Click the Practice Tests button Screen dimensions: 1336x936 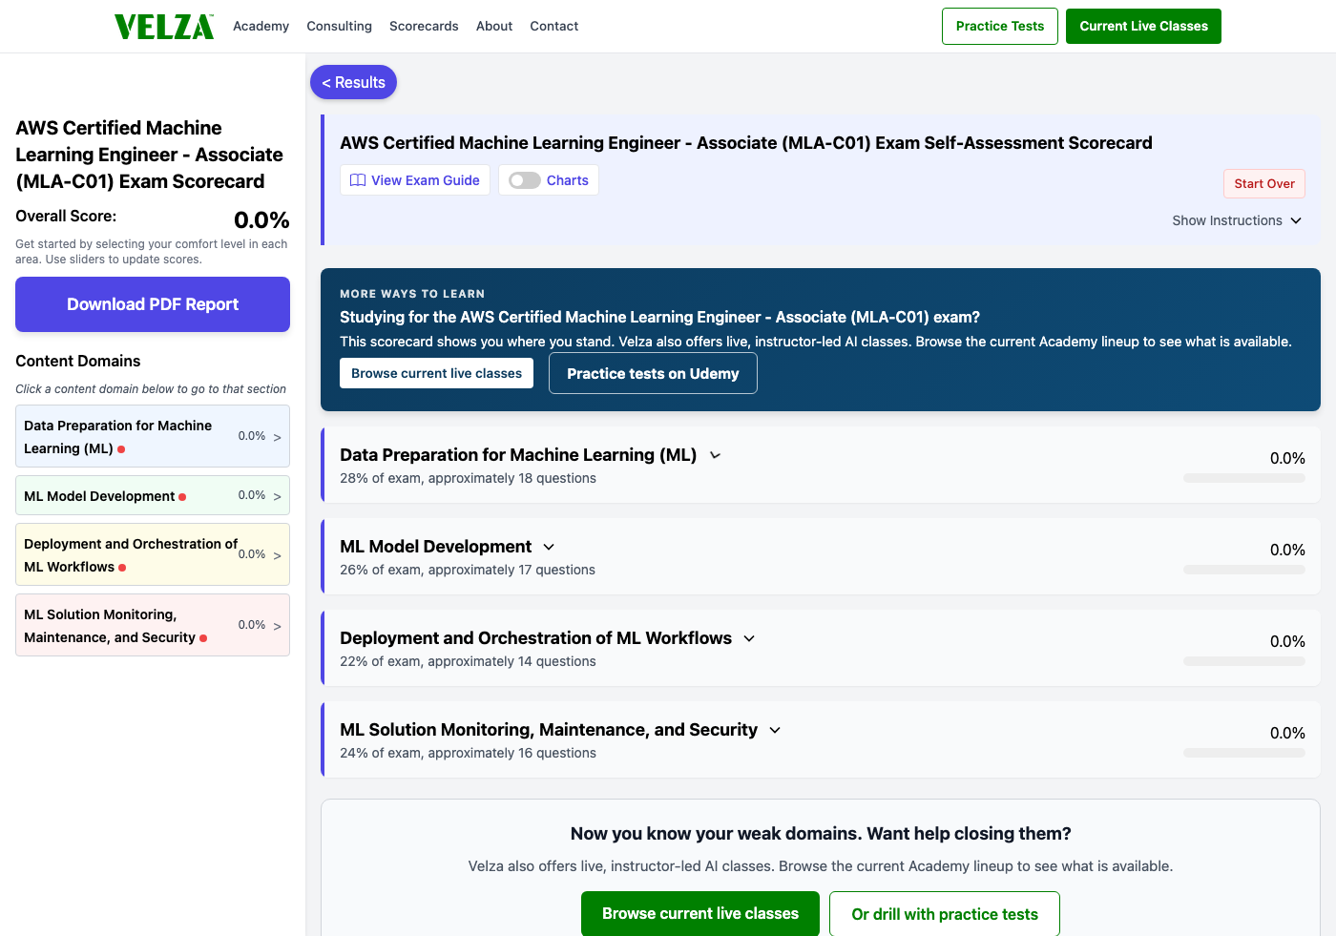point(1000,26)
